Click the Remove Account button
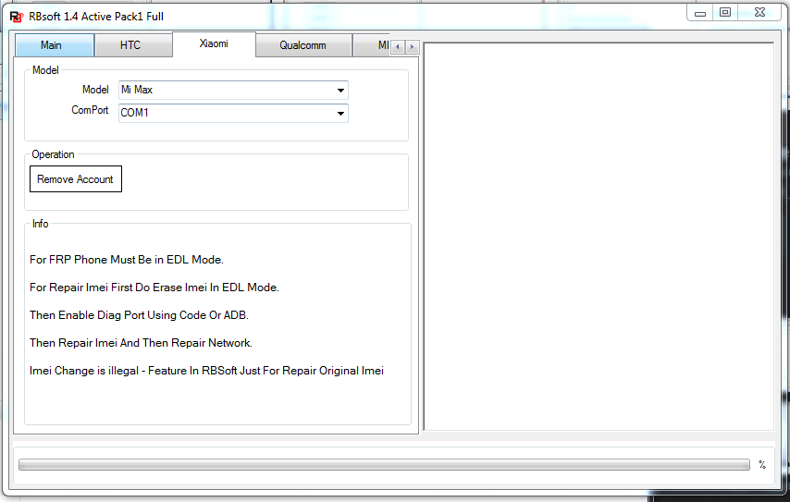790x502 pixels. [x=76, y=178]
